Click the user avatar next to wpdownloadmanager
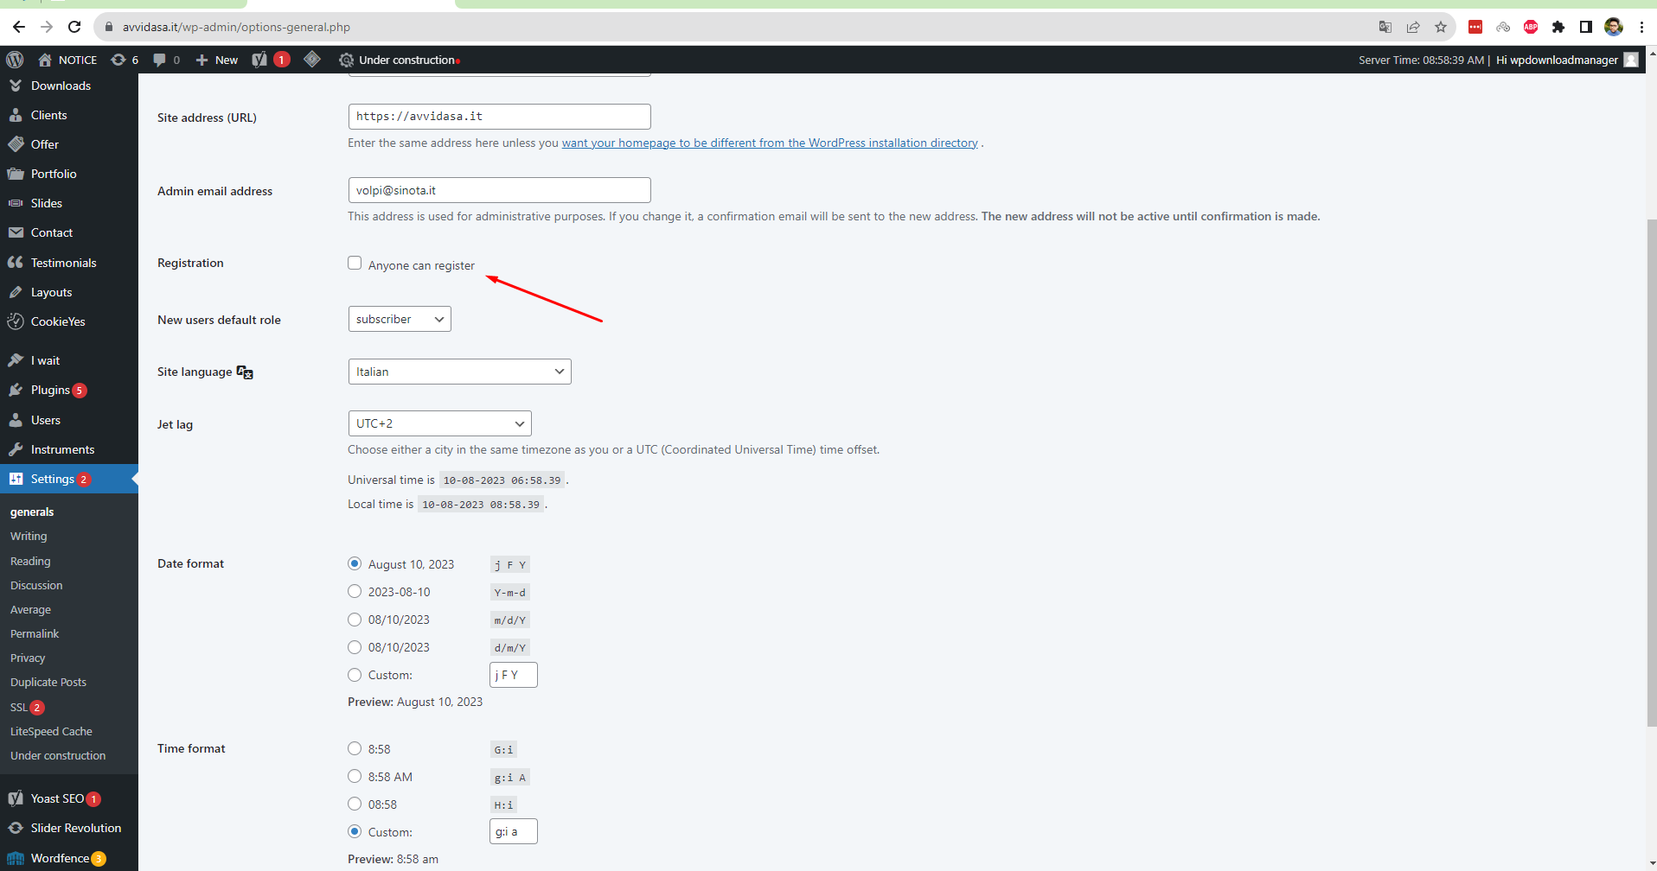This screenshot has height=871, width=1657. [1631, 60]
